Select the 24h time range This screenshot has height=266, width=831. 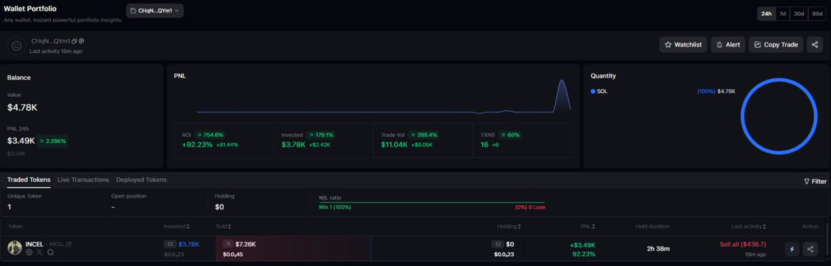pos(767,15)
